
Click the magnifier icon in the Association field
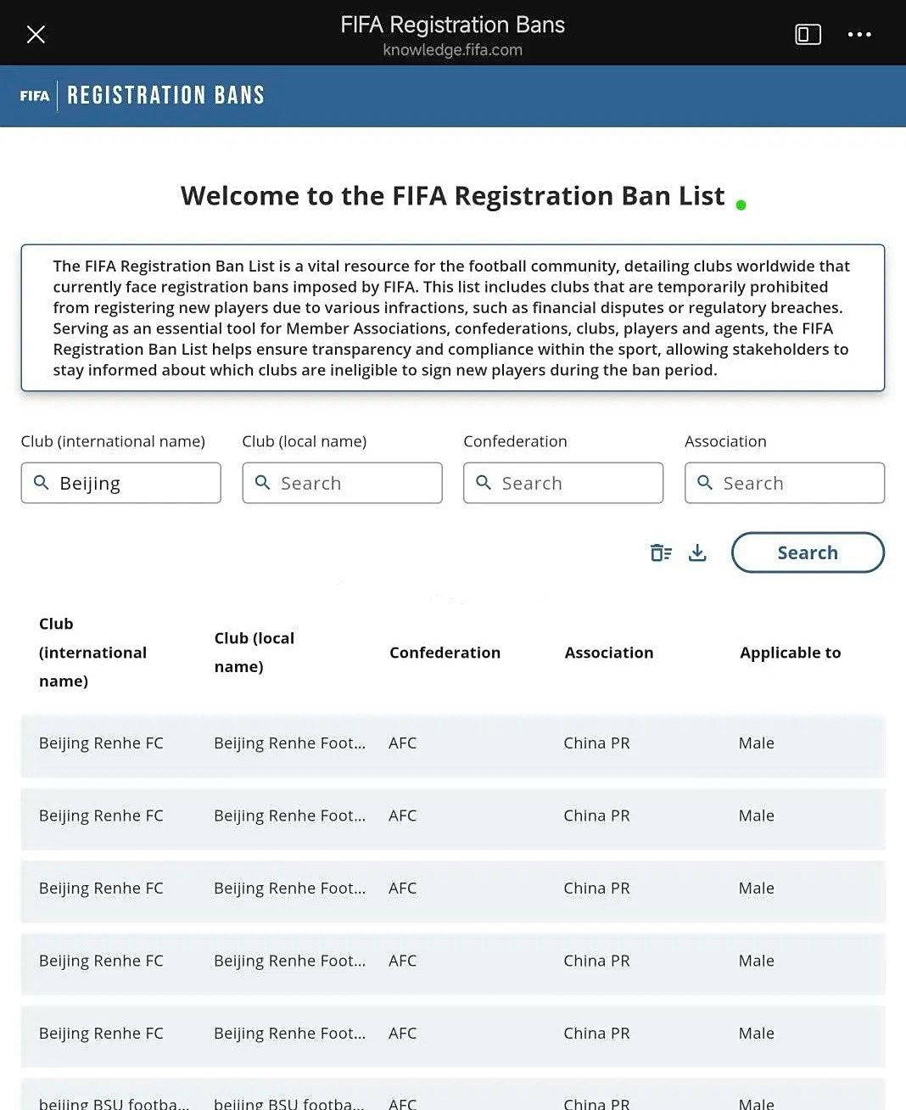tap(705, 482)
